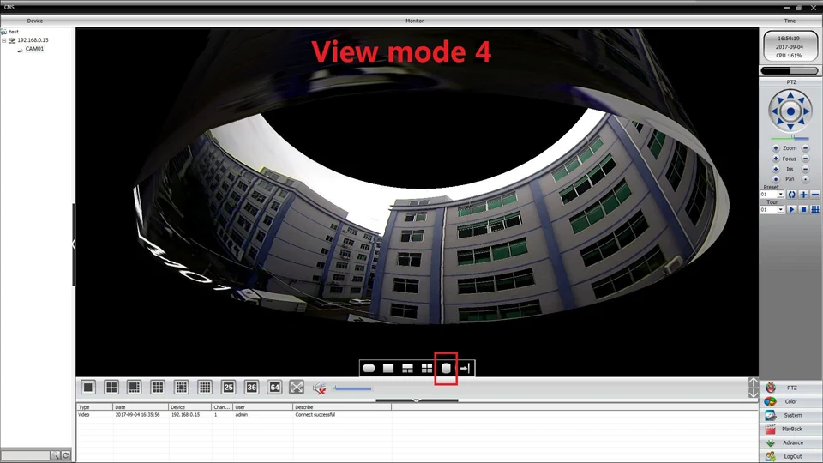This screenshot has height=463, width=823.
Task: Open the System menu
Action: (790, 415)
